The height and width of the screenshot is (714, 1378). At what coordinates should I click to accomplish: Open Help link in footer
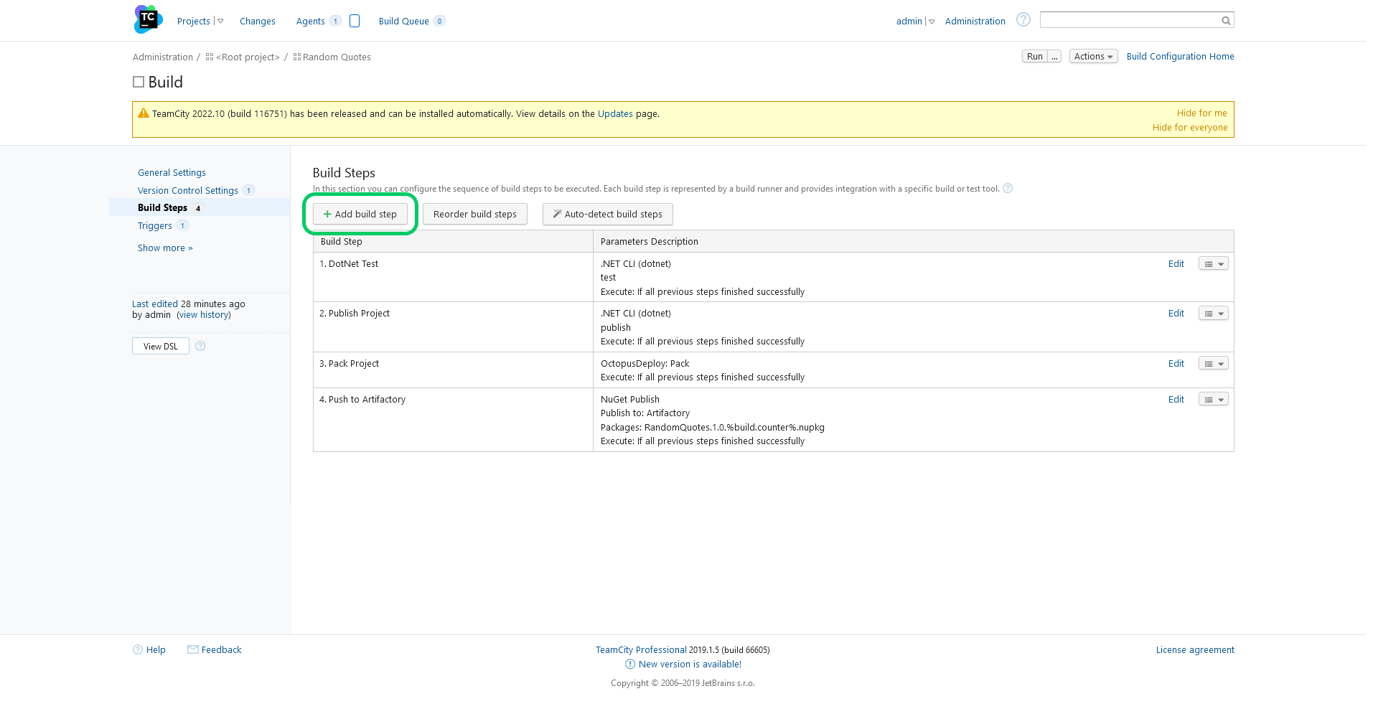[156, 649]
